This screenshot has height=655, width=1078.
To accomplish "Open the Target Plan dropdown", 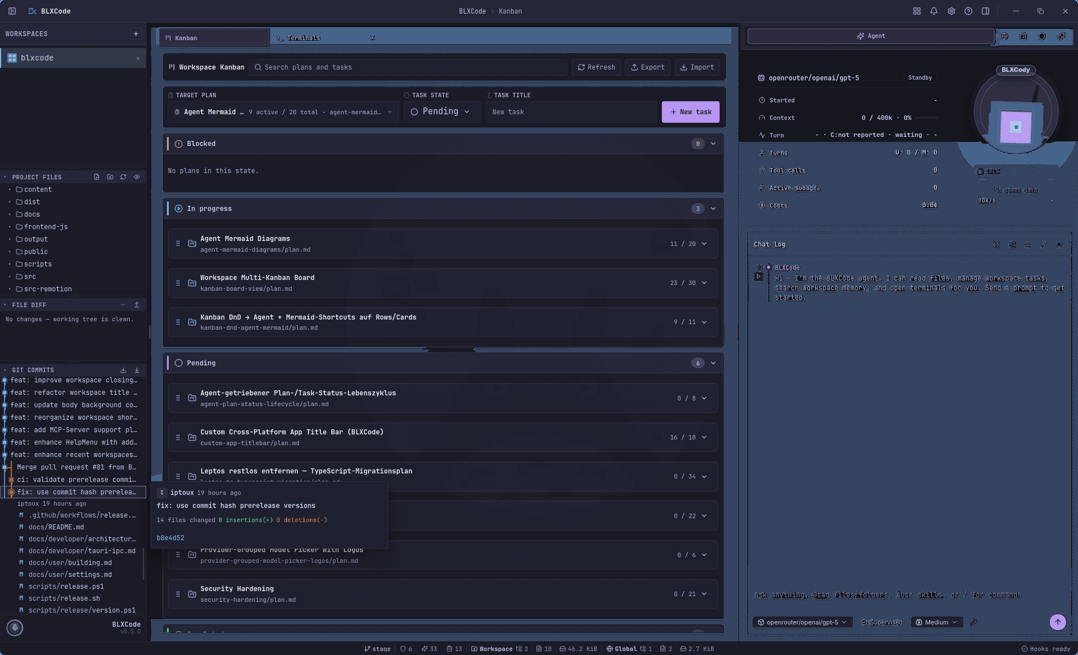I will [x=283, y=112].
